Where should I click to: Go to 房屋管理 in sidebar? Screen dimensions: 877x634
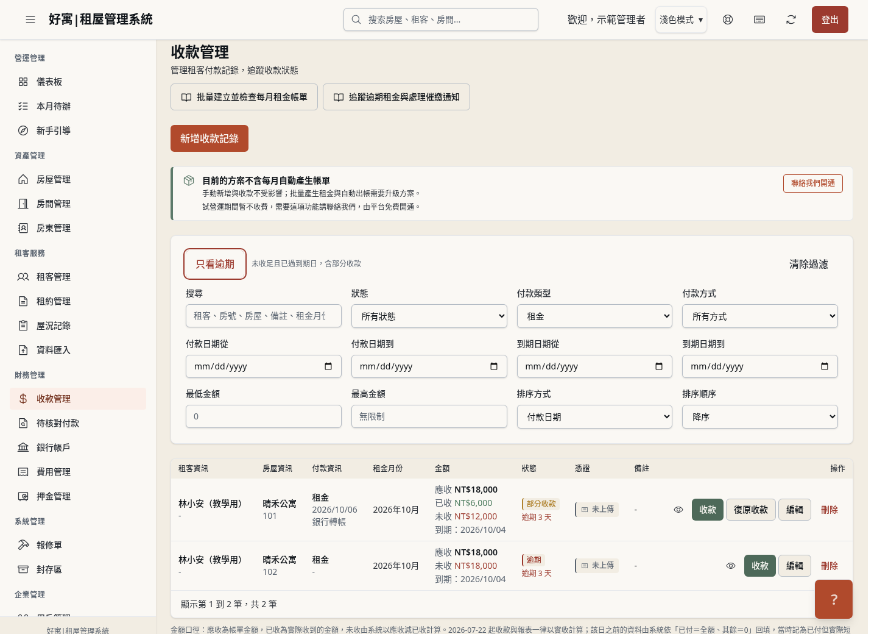coord(78,179)
